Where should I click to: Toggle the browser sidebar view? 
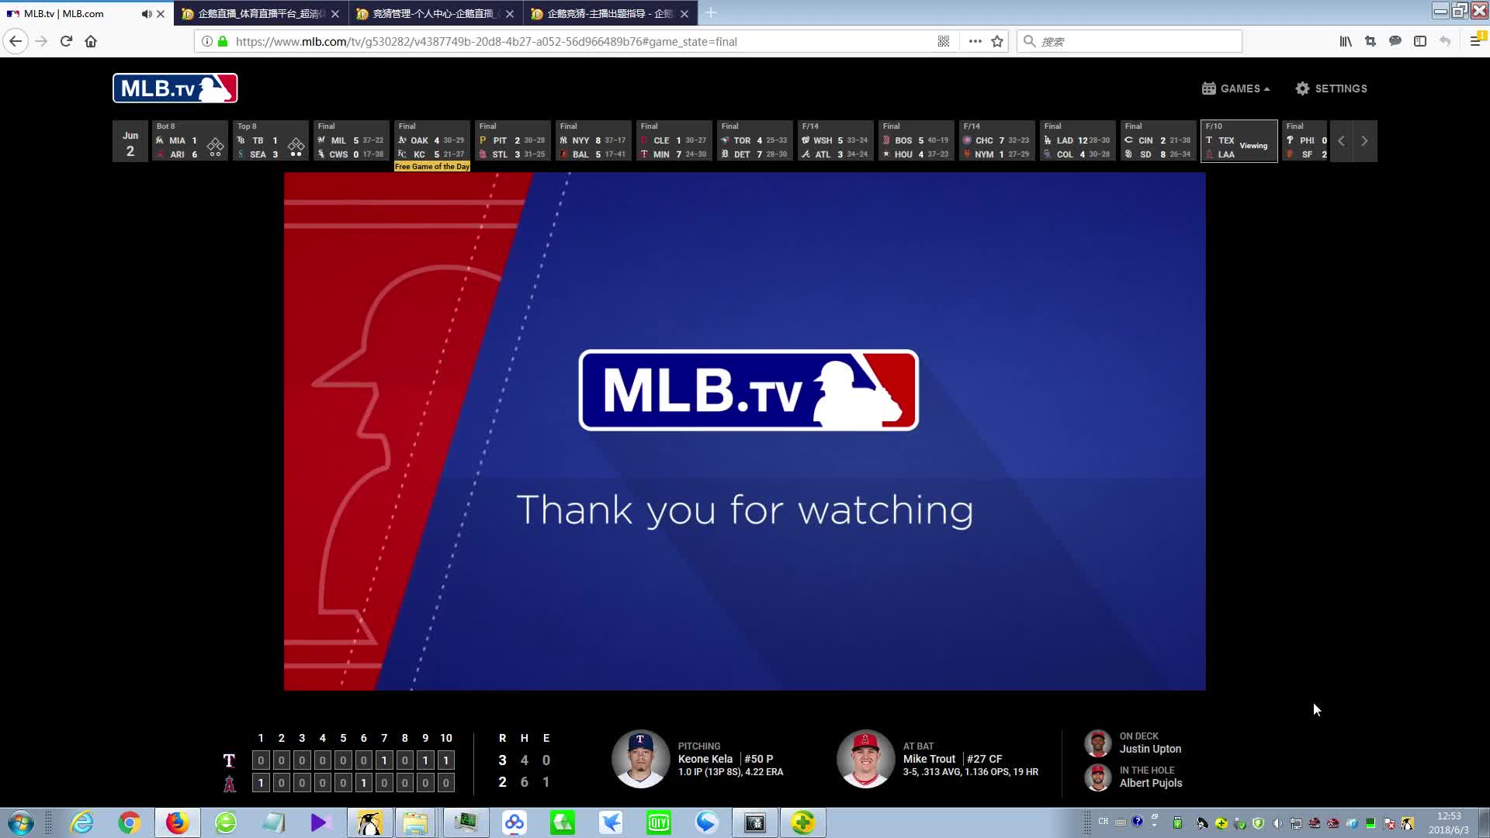1420,41
